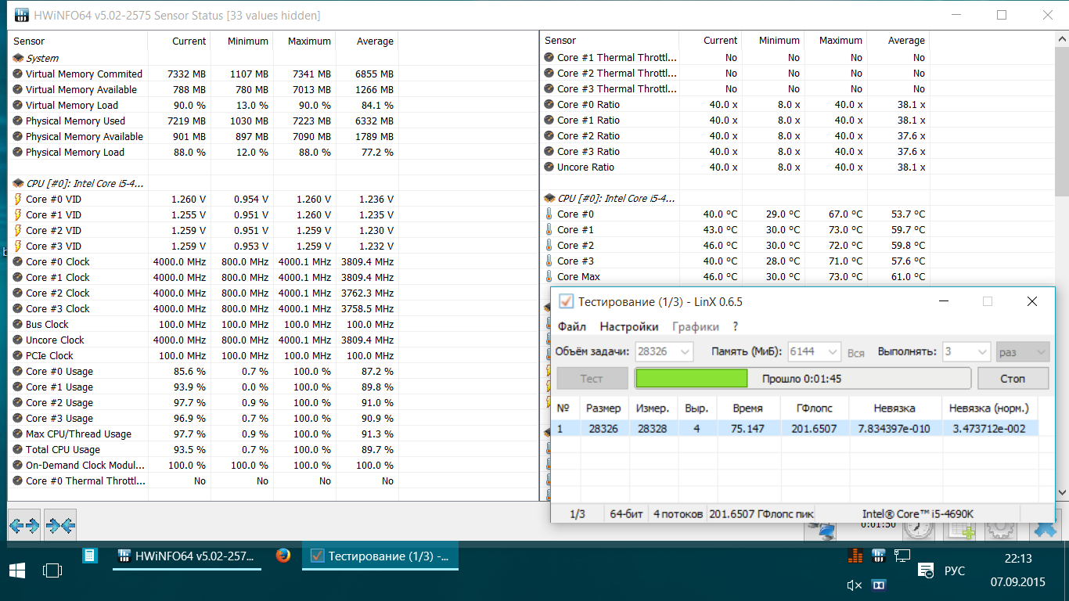
Task: Open the раз units dropdown
Action: click(1022, 351)
